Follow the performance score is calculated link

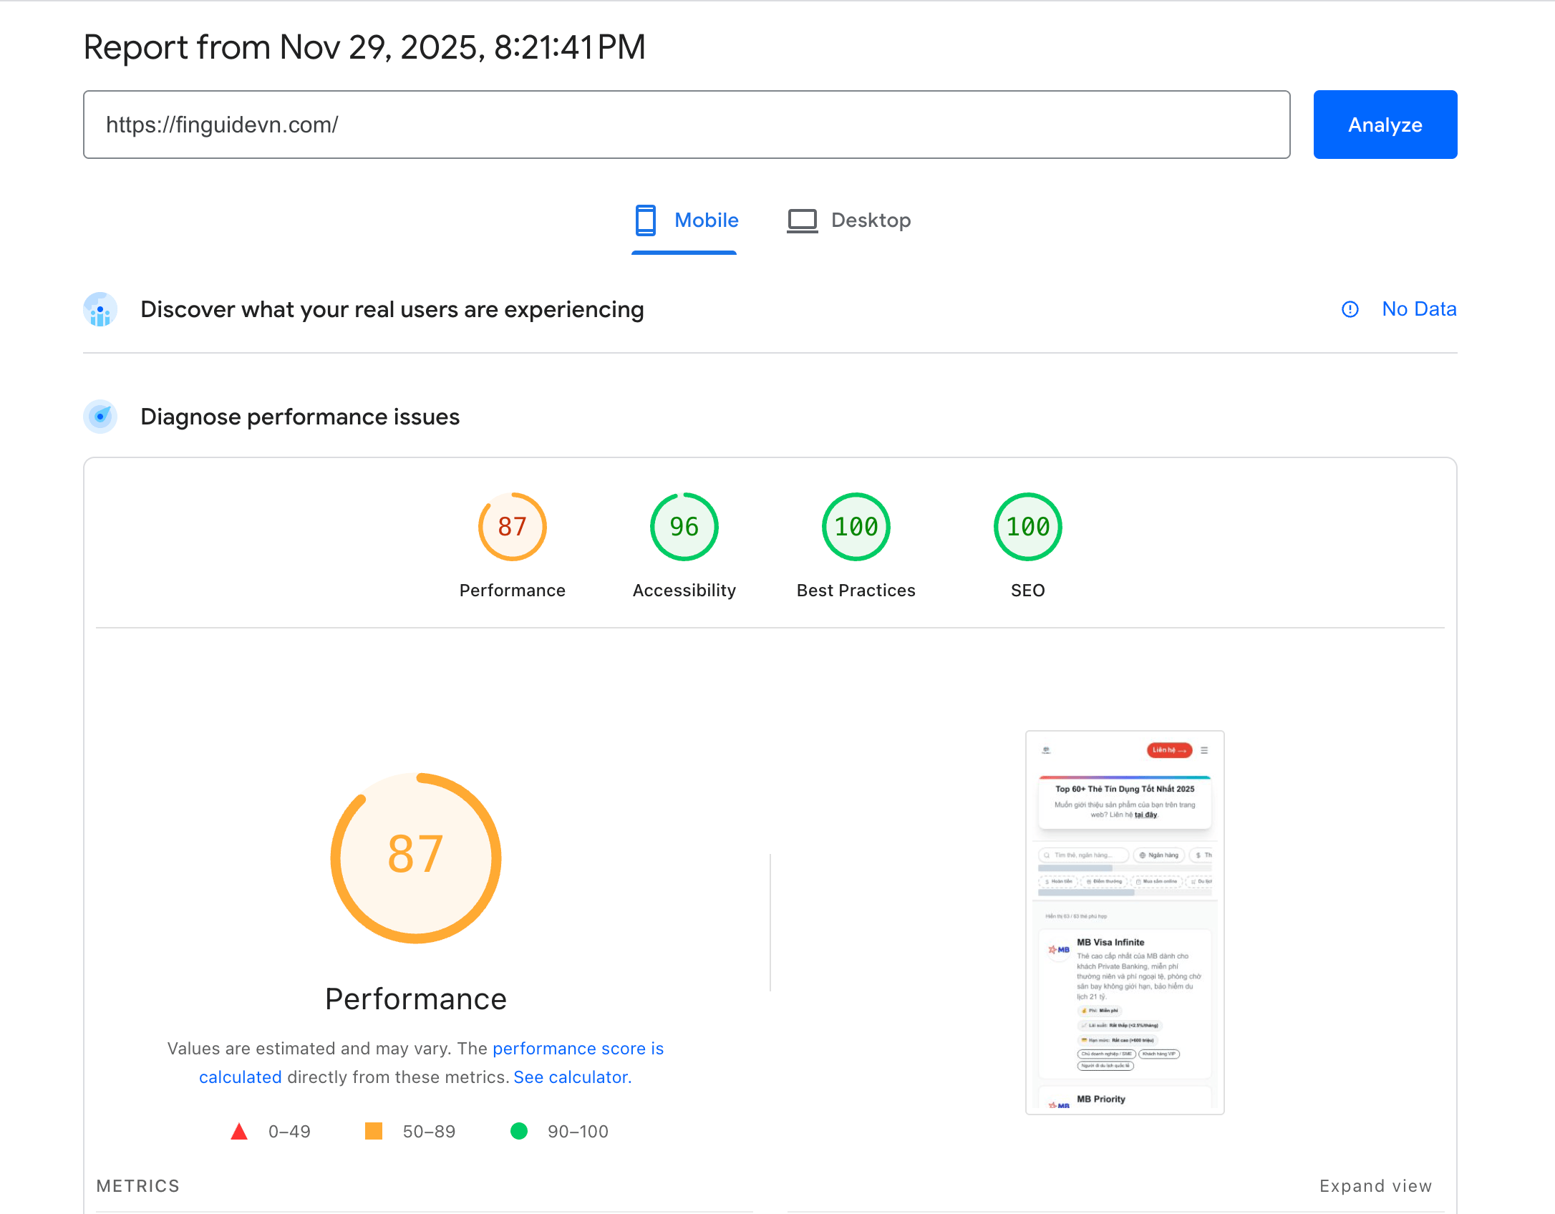click(x=578, y=1048)
